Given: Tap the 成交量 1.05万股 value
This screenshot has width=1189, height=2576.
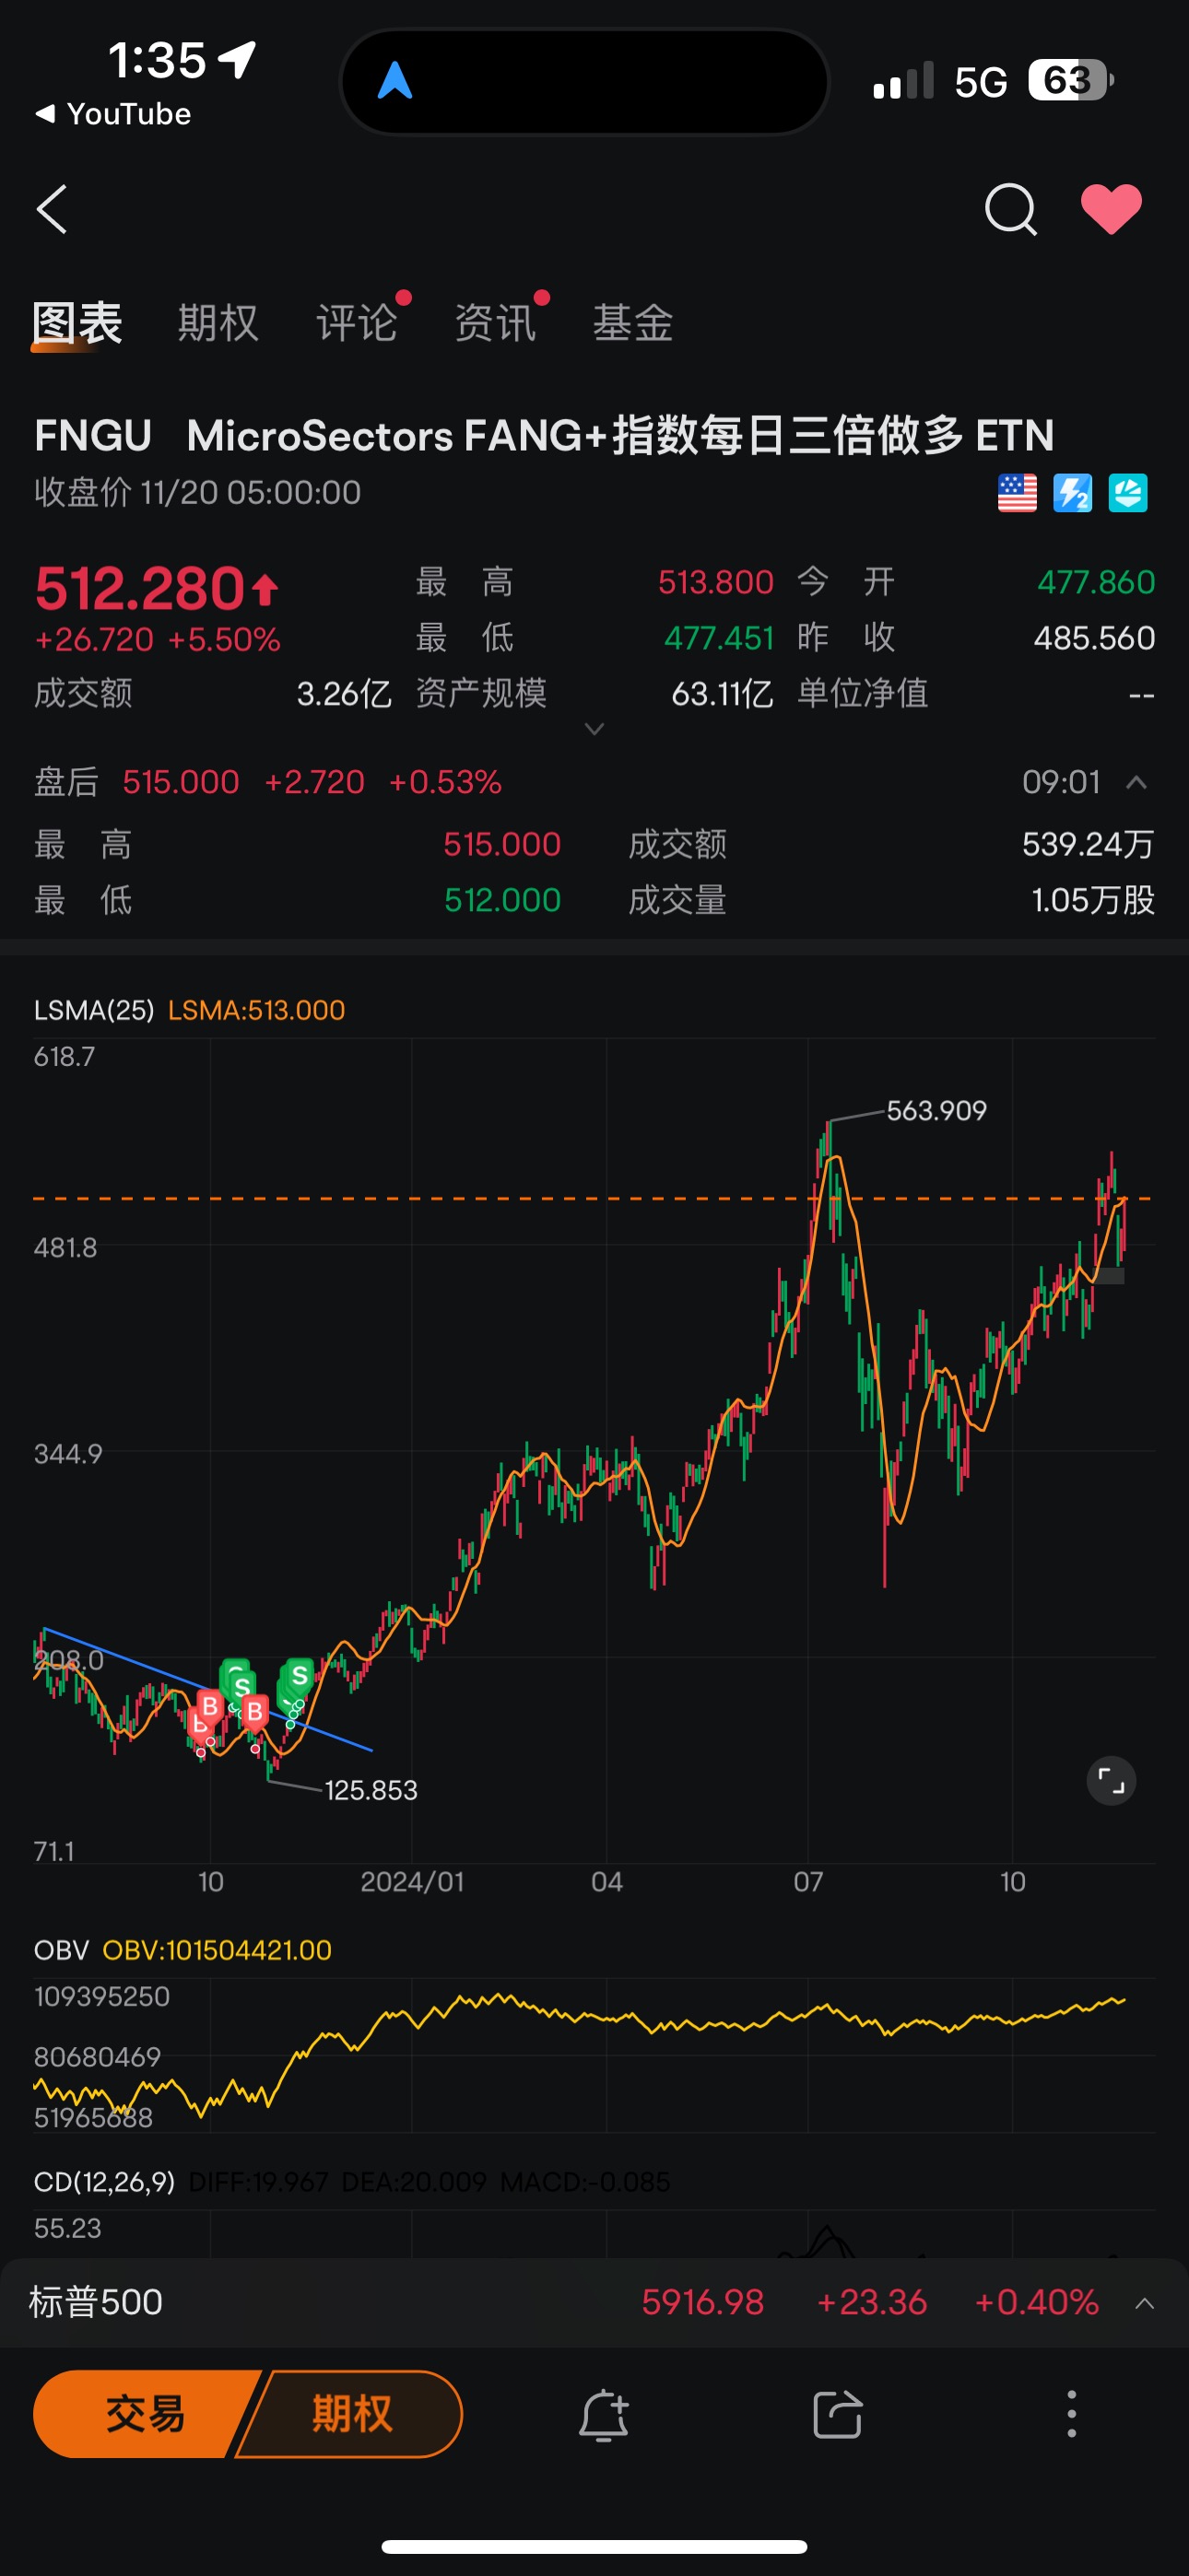Looking at the screenshot, I should tap(1093, 900).
